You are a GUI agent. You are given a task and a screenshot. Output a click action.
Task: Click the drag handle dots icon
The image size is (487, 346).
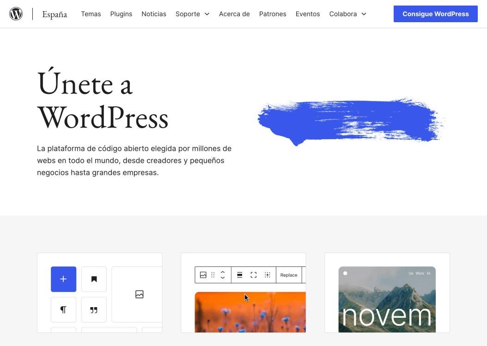point(213,275)
